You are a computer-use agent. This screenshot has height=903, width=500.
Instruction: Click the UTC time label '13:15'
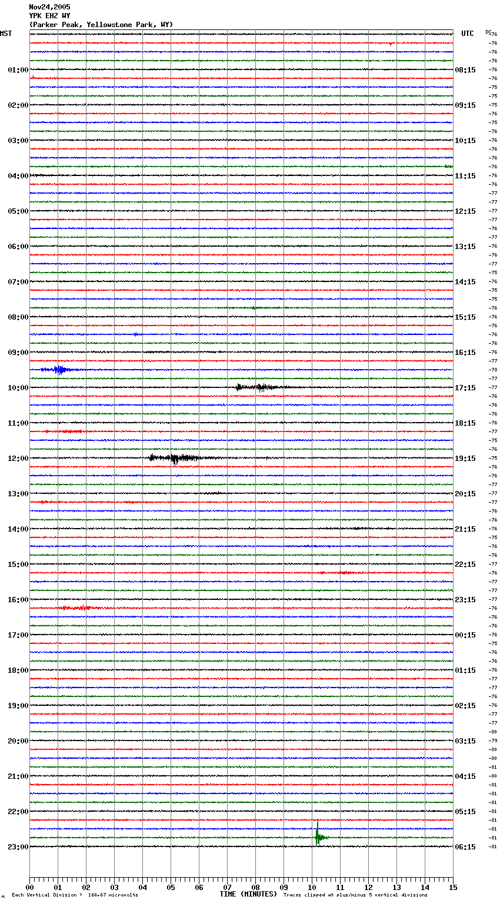pyautogui.click(x=465, y=247)
